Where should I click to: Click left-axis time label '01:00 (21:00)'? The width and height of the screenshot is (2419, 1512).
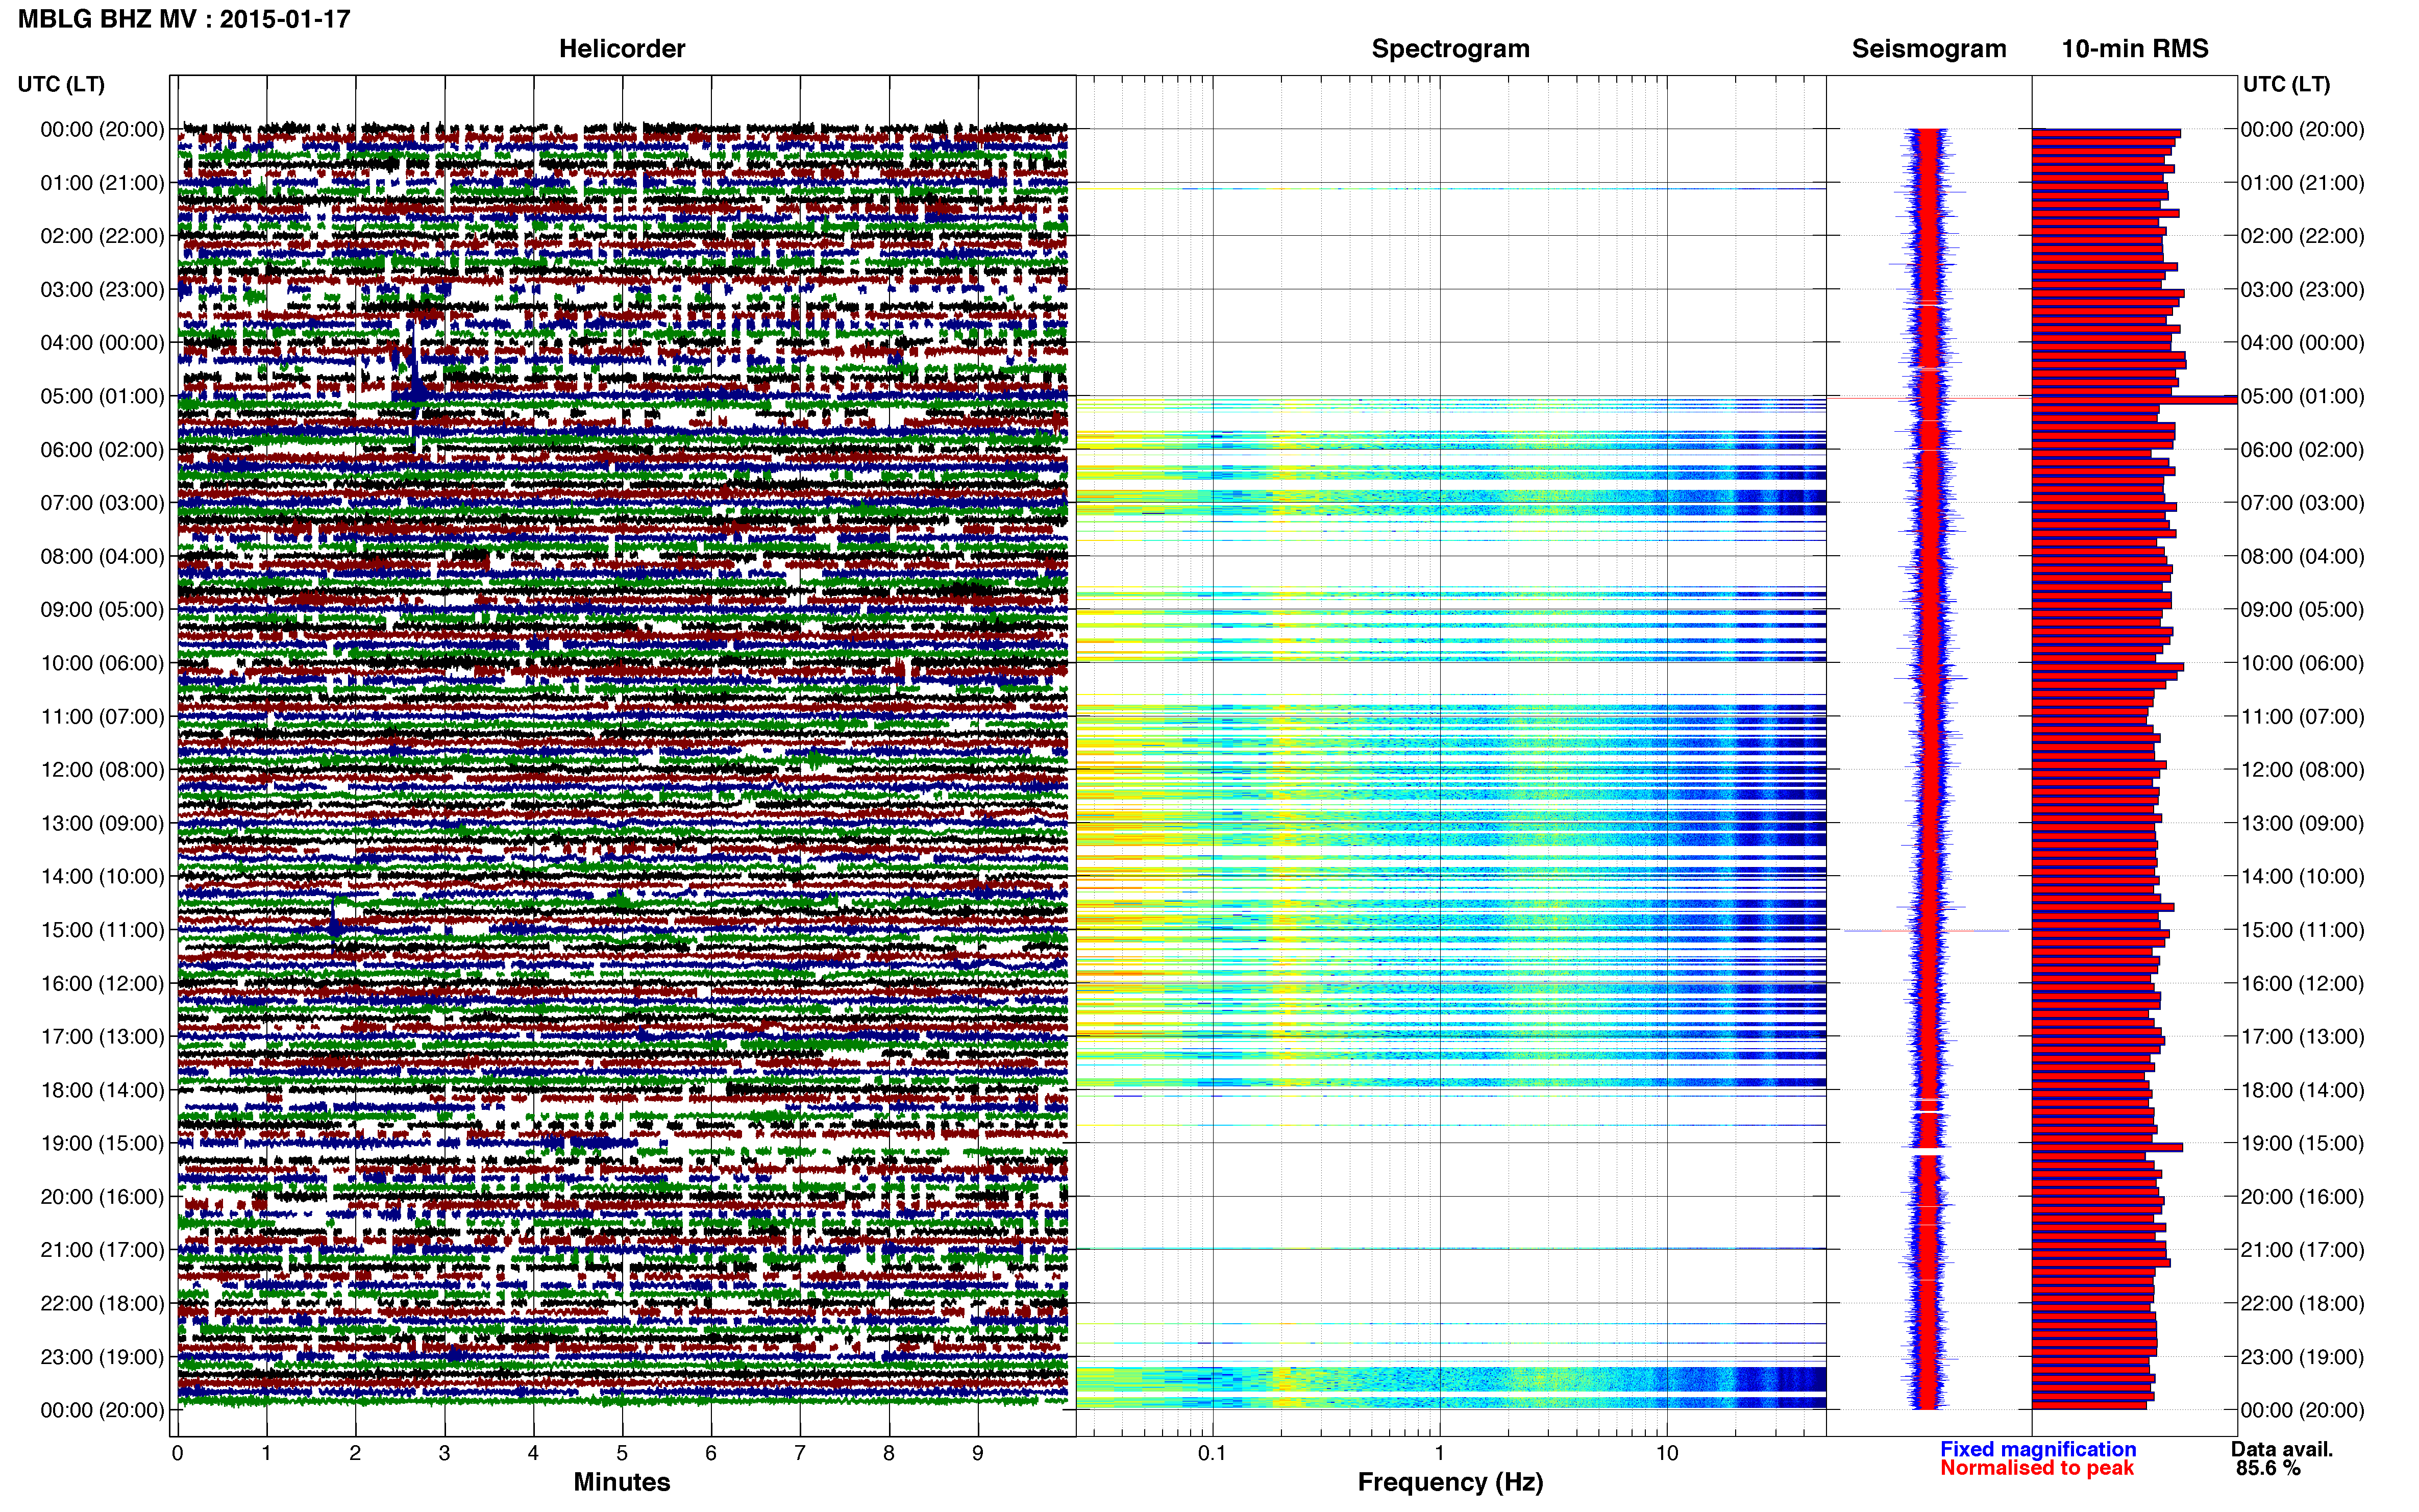tap(102, 183)
